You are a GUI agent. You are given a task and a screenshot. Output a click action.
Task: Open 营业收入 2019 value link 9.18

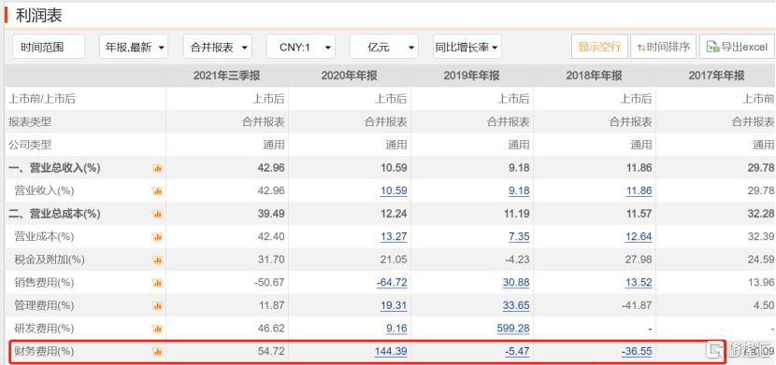tap(519, 190)
